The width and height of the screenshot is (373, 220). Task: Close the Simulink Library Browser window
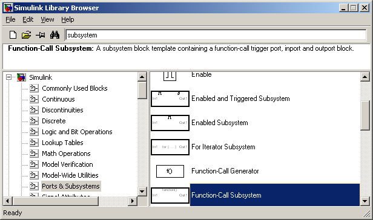[365, 8]
